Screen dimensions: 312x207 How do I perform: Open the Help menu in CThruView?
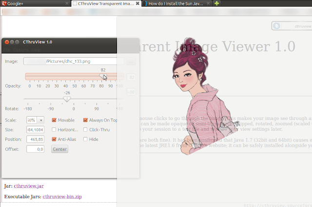pos(36,50)
